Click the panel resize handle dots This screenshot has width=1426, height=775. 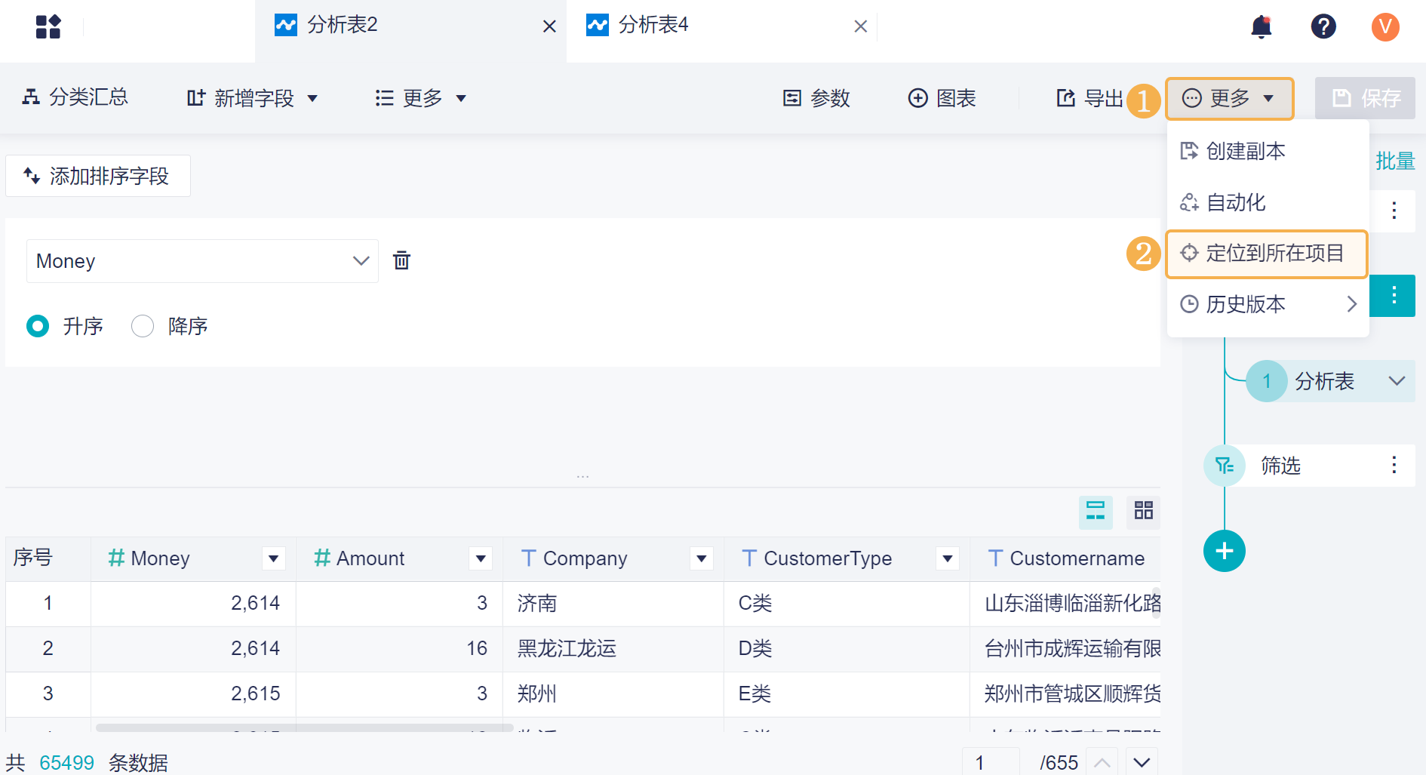(582, 477)
